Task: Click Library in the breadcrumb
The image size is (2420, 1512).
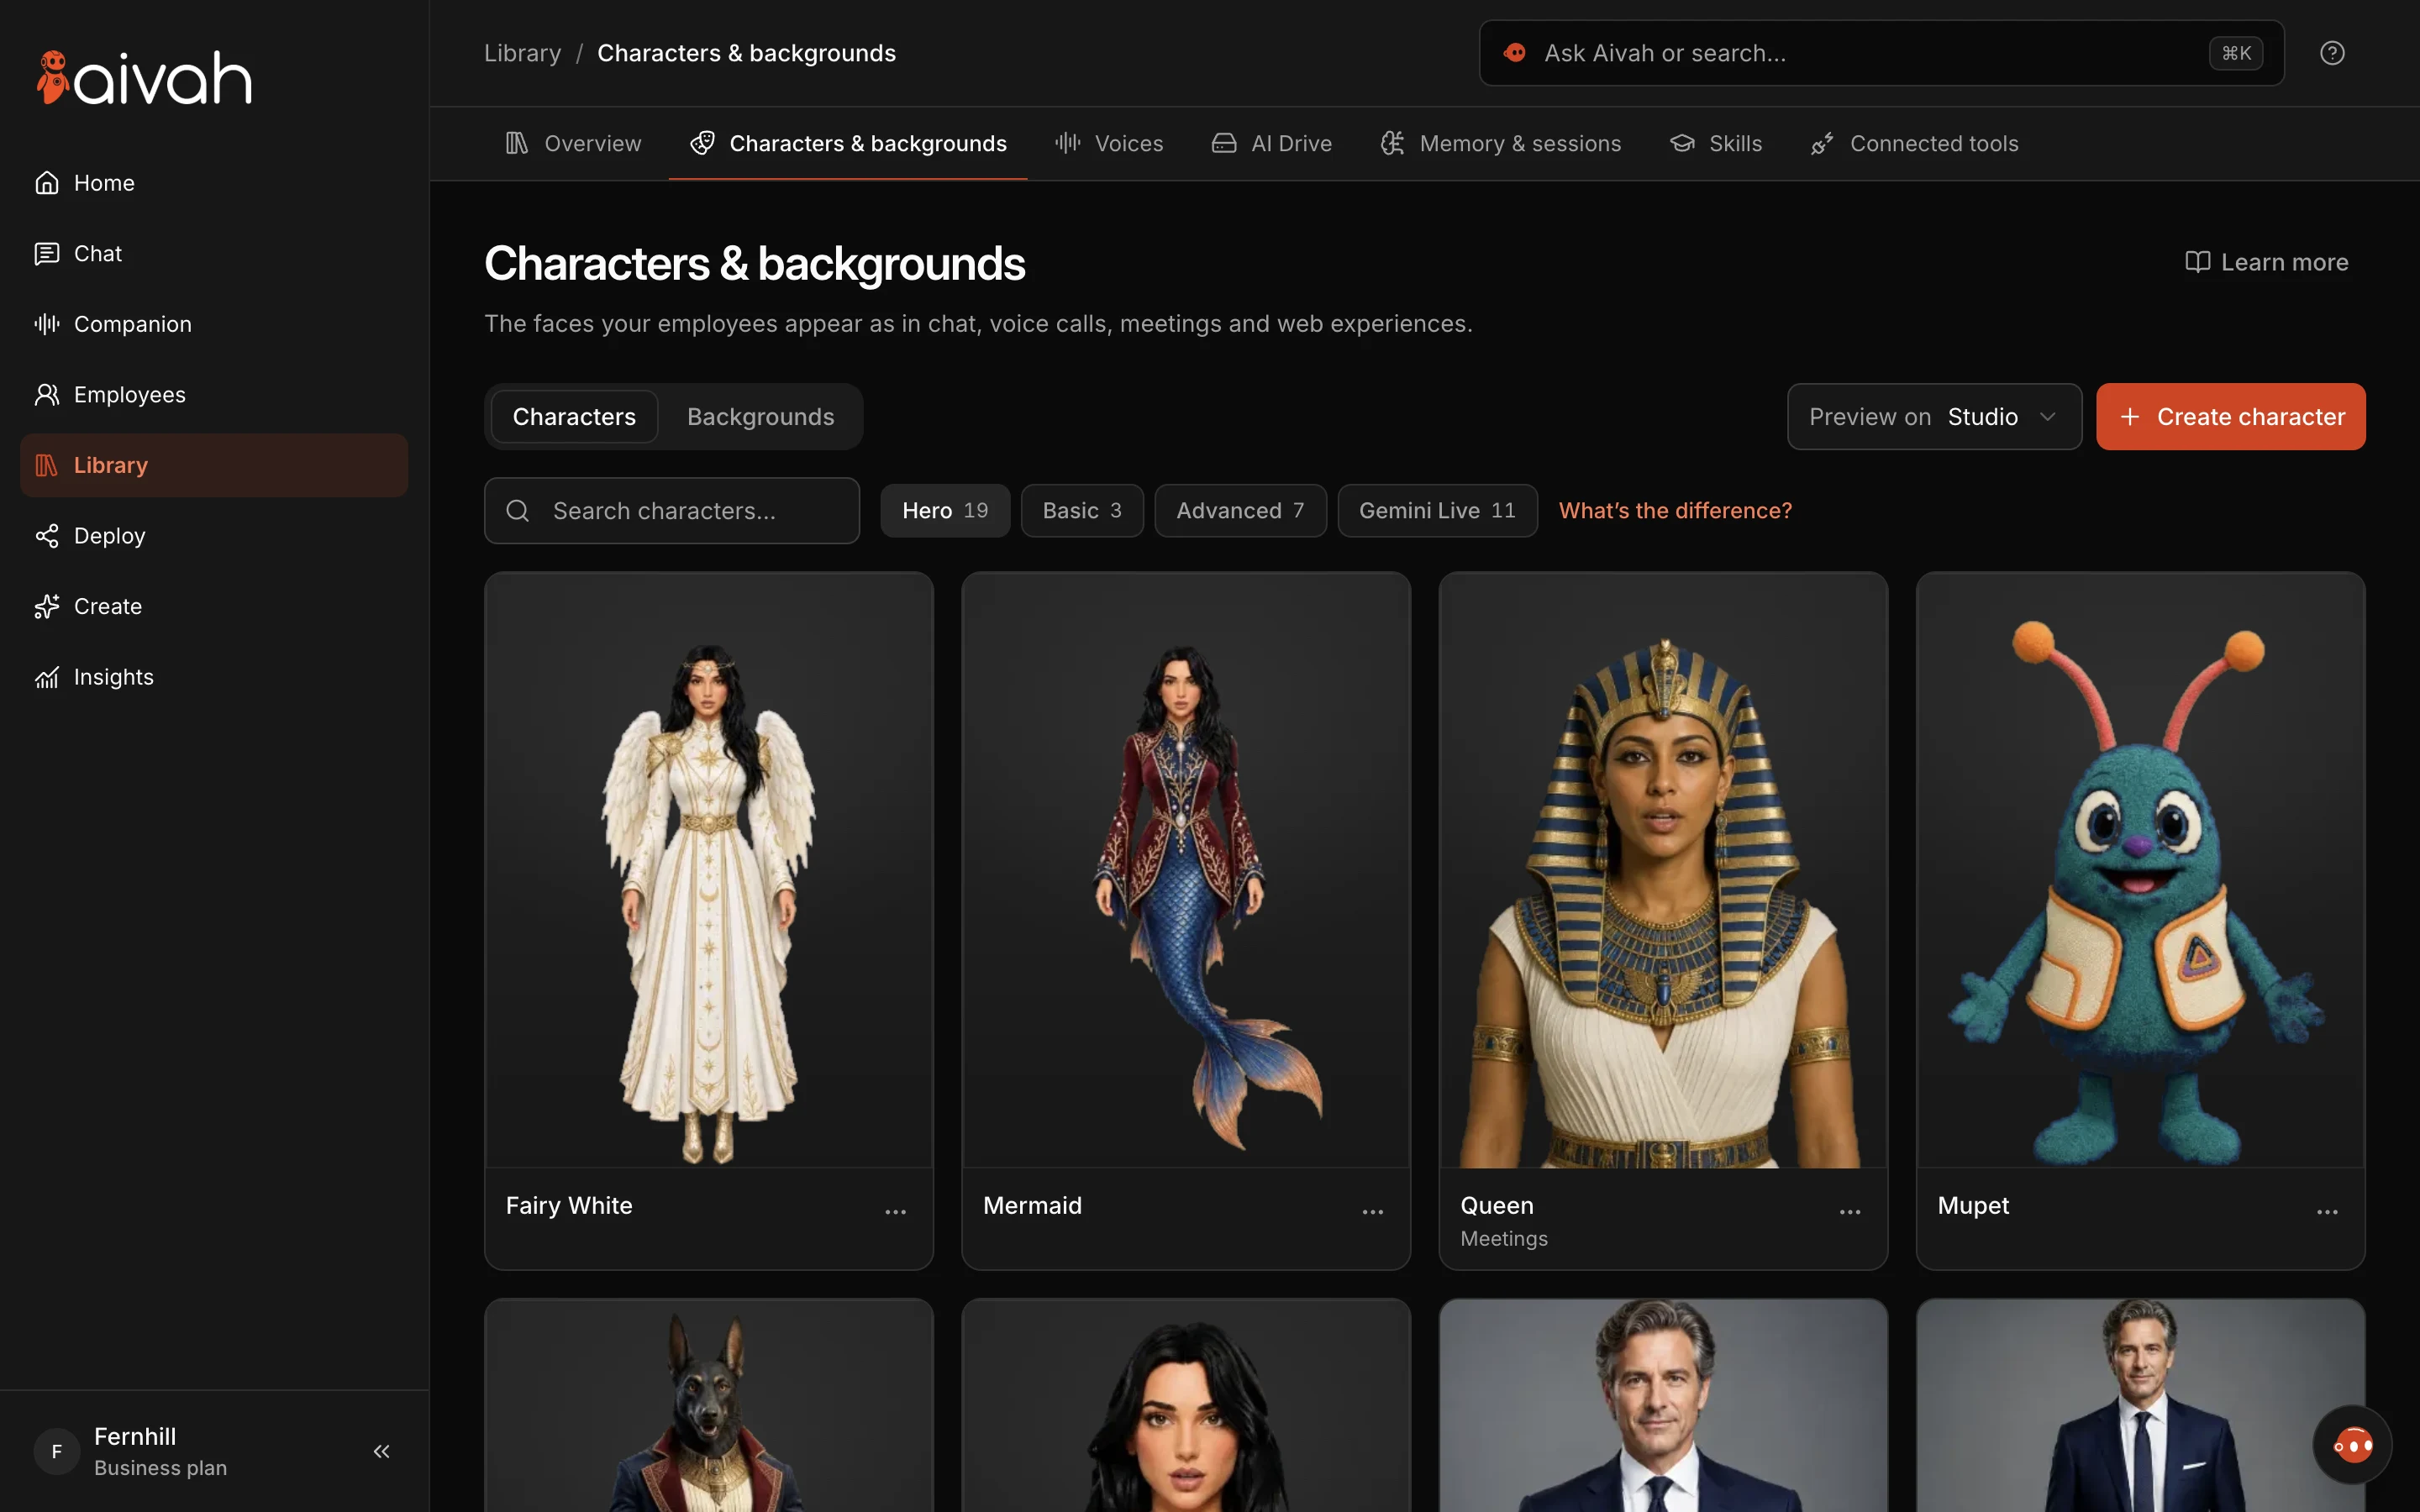Action: pos(522,53)
